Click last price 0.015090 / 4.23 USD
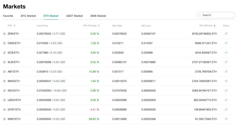The width and height of the screenshot is (237, 125). pyautogui.click(x=49, y=43)
